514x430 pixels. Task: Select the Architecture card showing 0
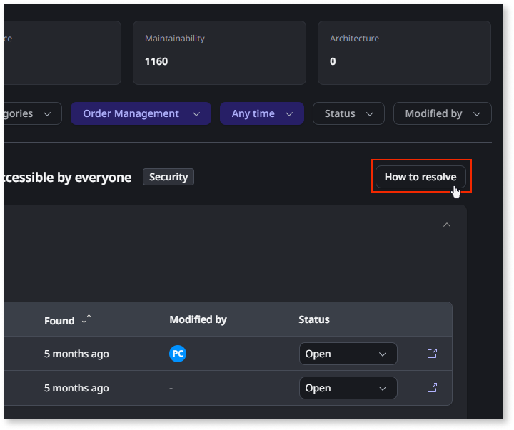pyautogui.click(x=404, y=53)
